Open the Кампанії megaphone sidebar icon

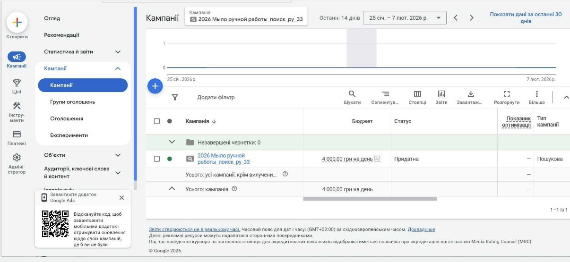pos(17,56)
